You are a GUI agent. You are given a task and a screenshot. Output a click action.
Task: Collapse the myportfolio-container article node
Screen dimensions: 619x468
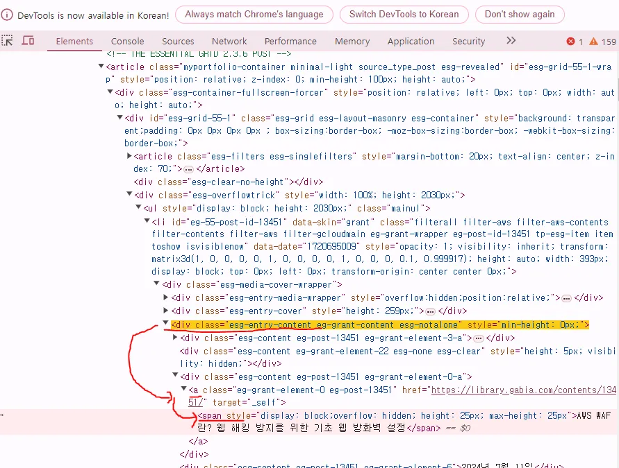[x=101, y=66]
